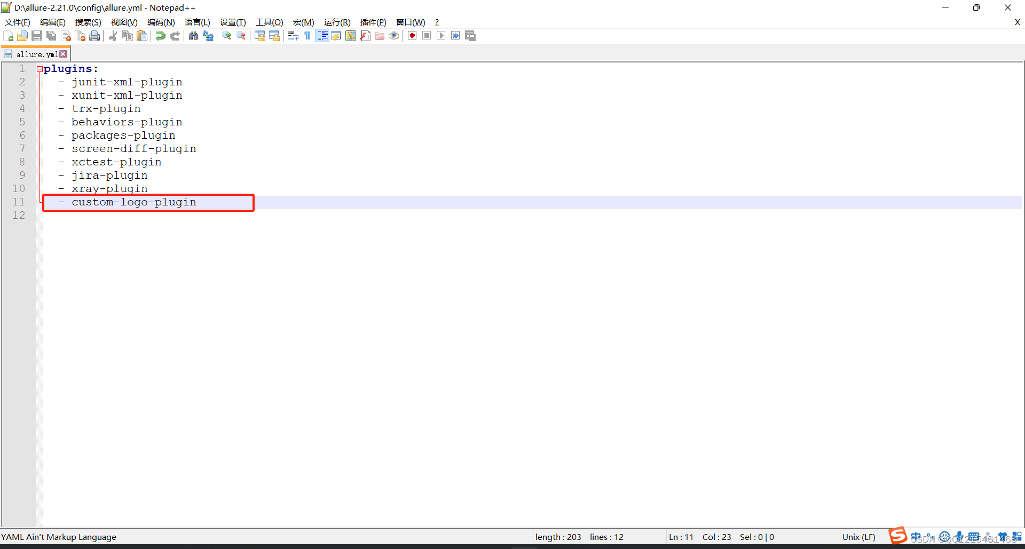Viewport: 1025px width, 549px height.
Task: Toggle synchronize horizontal scrolling icon
Action: click(274, 36)
